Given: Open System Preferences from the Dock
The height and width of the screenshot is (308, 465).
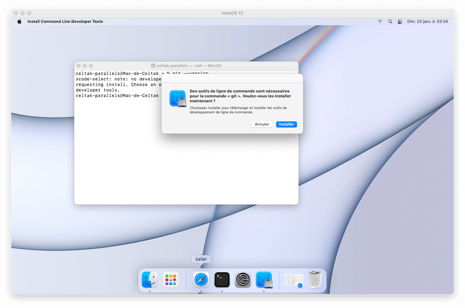Looking at the screenshot, I should [x=243, y=280].
